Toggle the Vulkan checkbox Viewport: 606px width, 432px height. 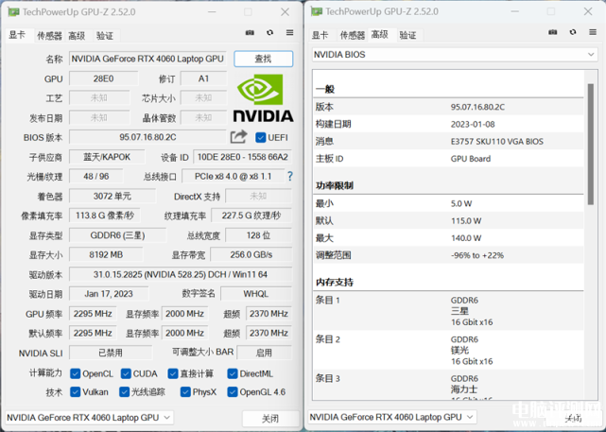click(x=75, y=392)
